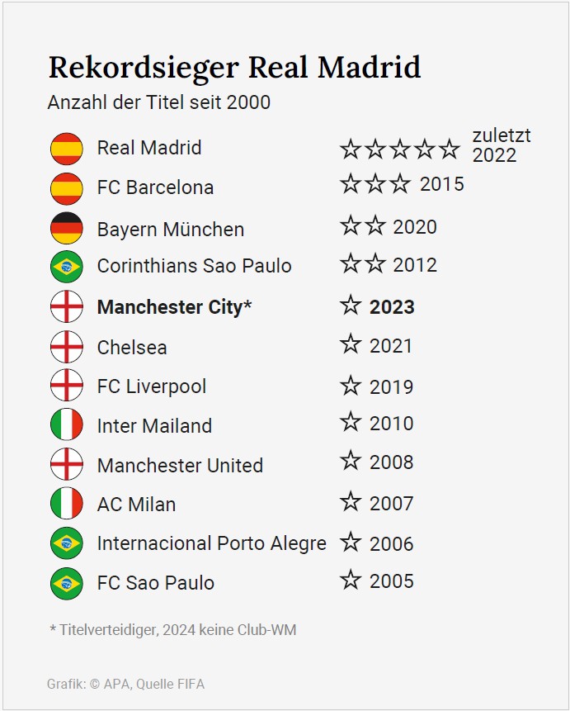This screenshot has height=711, width=570.
Task: Click the Spanish flag beside FC Barcelona
Action: [66, 188]
